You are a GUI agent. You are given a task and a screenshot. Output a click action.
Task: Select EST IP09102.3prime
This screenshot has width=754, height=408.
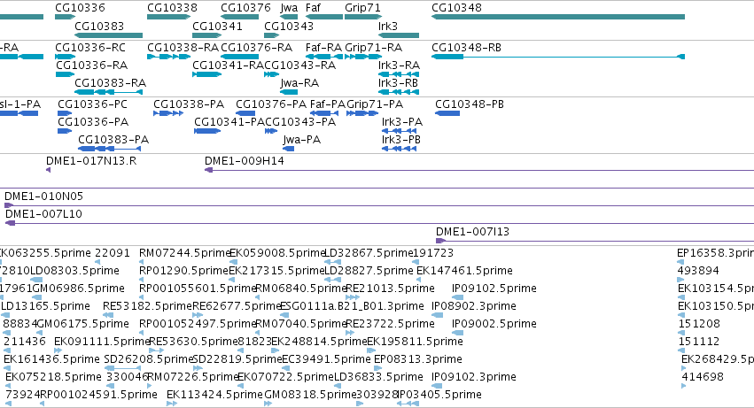coord(474,377)
